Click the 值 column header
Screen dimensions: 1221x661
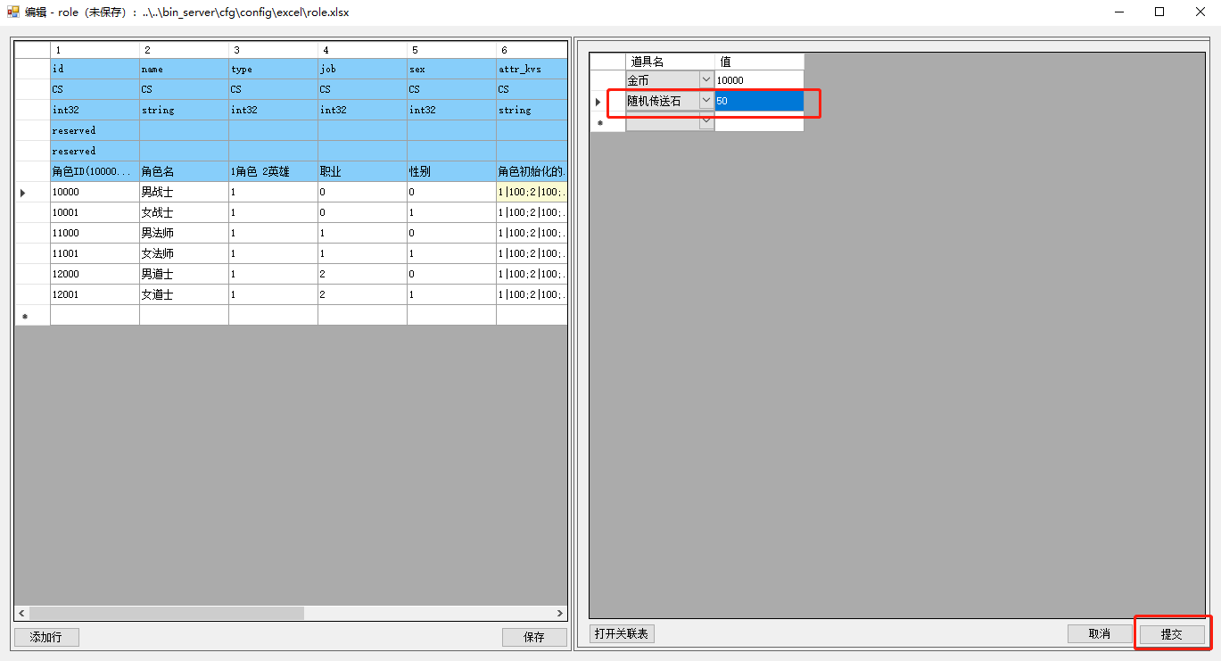click(758, 62)
